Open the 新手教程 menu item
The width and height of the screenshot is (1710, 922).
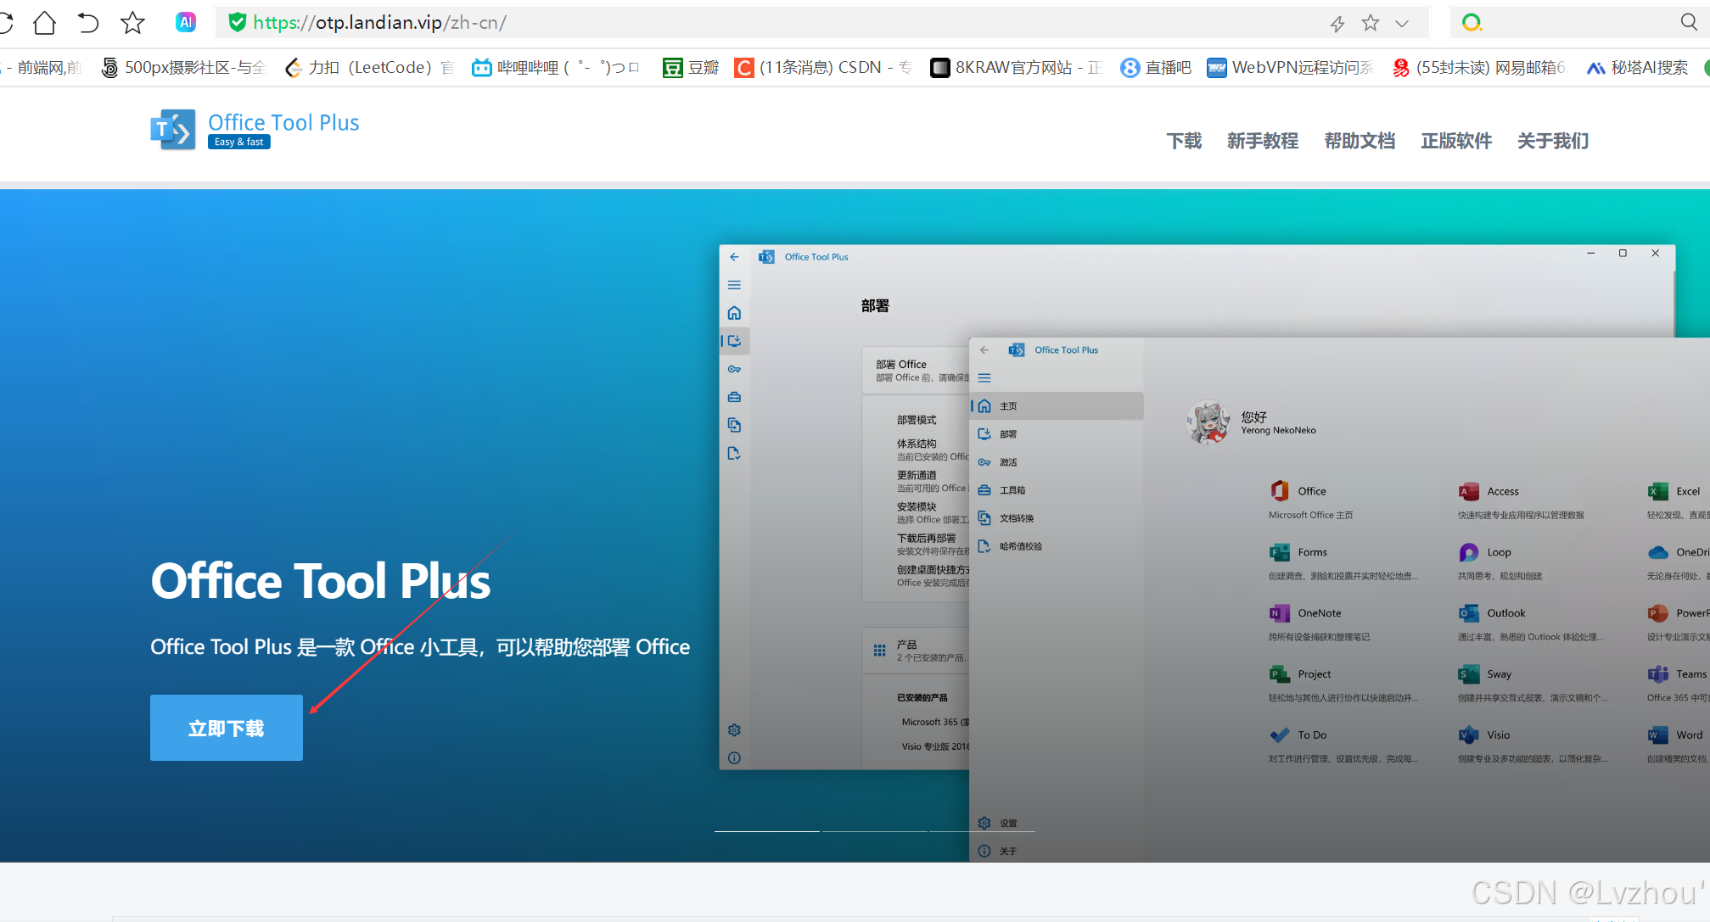pyautogui.click(x=1262, y=141)
